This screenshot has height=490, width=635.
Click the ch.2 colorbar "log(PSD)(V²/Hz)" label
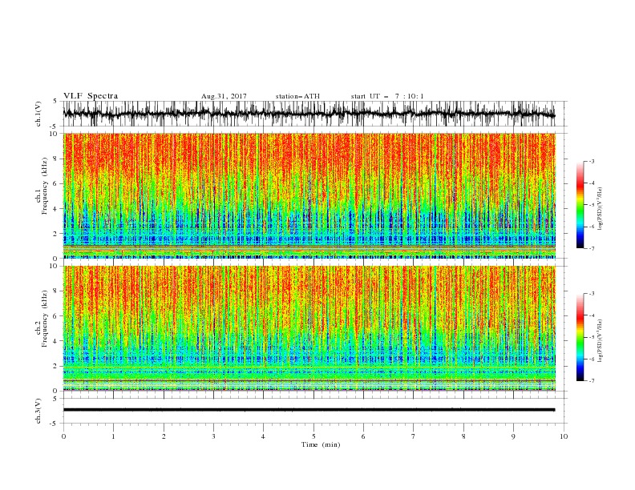click(600, 341)
